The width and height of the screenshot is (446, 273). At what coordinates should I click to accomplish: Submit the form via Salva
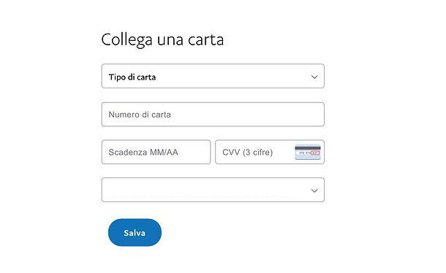coord(135,232)
